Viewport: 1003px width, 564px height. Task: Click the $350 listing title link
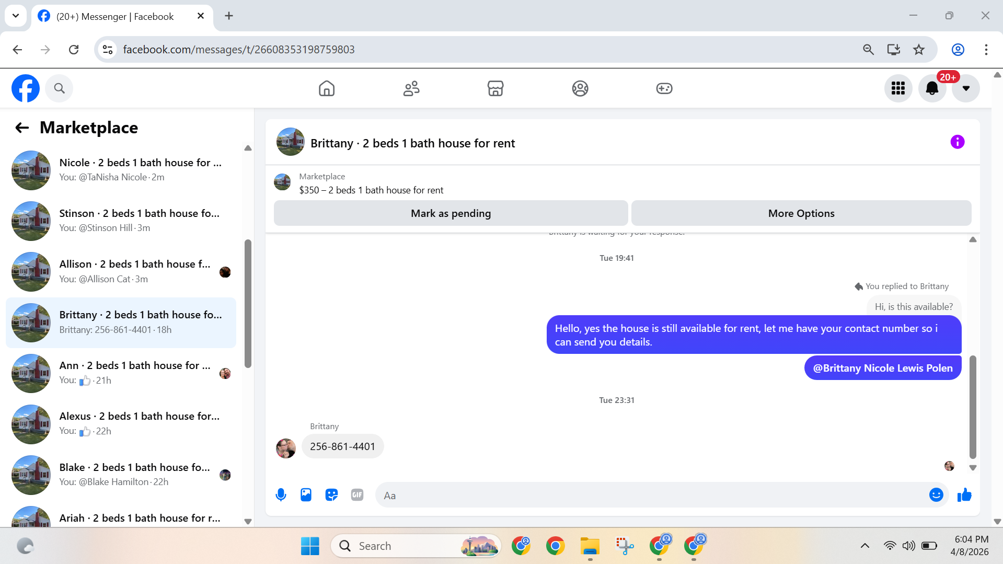371,190
